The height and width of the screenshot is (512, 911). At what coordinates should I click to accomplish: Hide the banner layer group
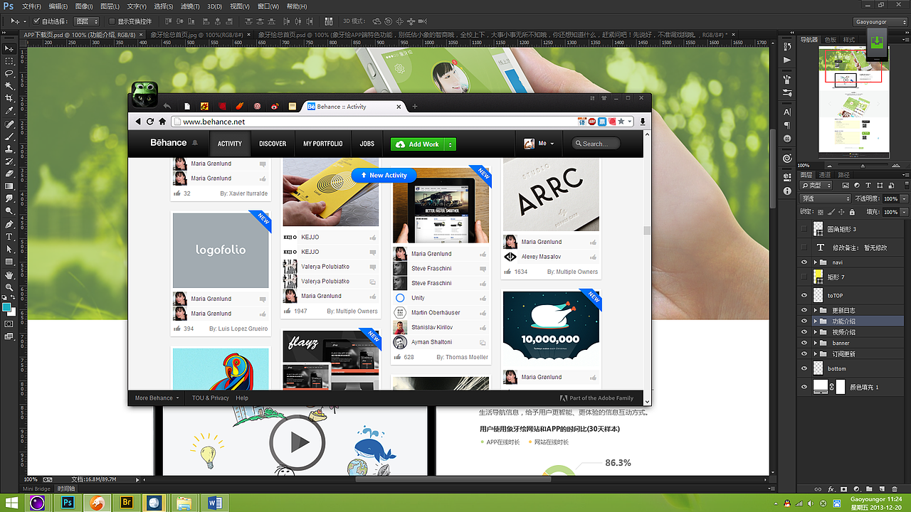804,343
